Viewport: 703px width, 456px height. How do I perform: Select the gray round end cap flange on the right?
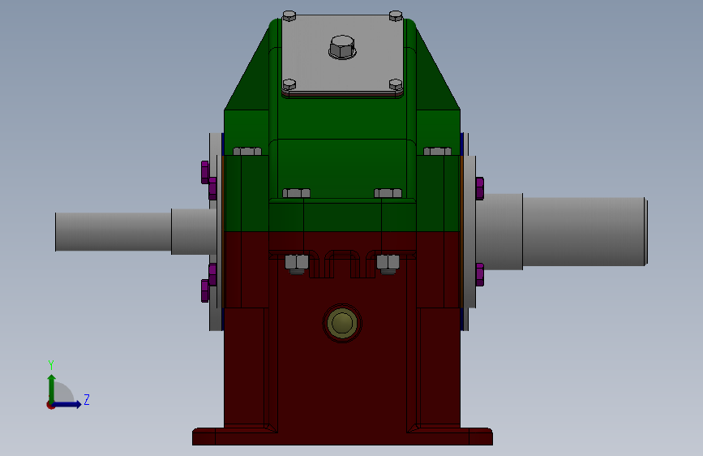pyautogui.click(x=469, y=231)
